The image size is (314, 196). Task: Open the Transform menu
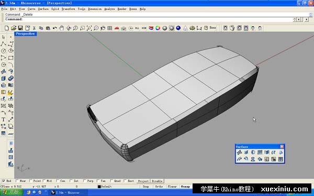click(68, 9)
